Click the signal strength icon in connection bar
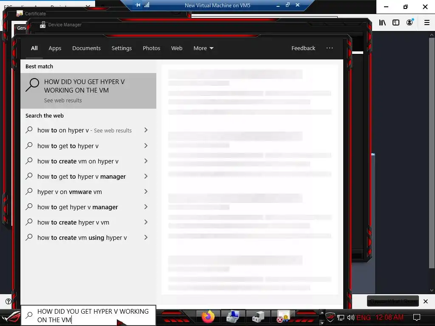Viewport: 435px width, 326px height. (x=147, y=5)
